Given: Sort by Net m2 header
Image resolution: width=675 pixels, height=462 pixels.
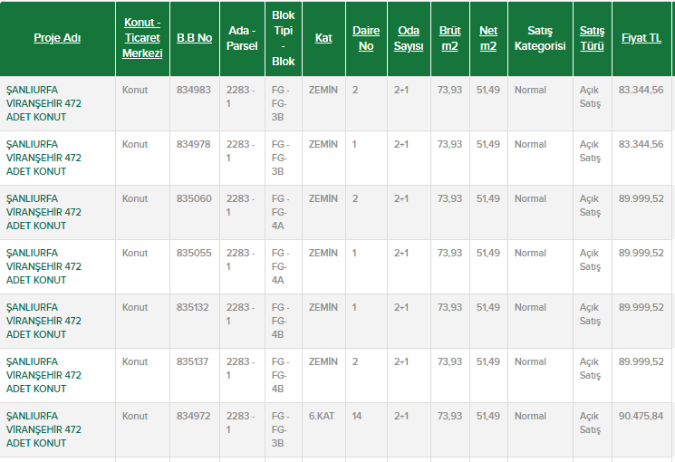Looking at the screenshot, I should coord(487,38).
